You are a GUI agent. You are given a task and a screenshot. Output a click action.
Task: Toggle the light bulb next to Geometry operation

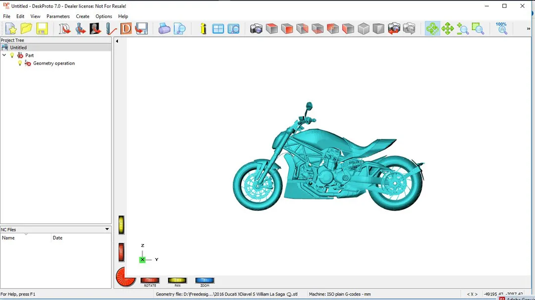20,63
